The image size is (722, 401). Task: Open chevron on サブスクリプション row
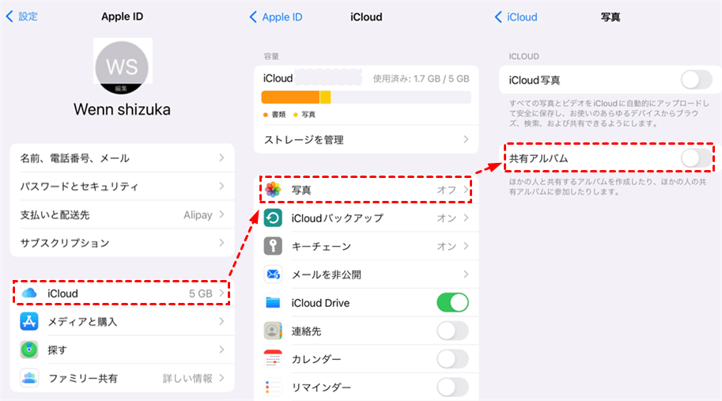tap(222, 243)
